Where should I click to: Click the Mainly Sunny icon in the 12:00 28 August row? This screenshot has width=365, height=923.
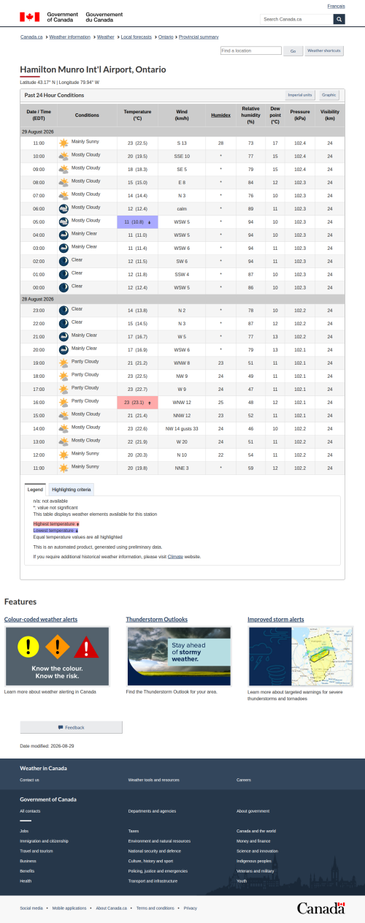pyautogui.click(x=64, y=455)
